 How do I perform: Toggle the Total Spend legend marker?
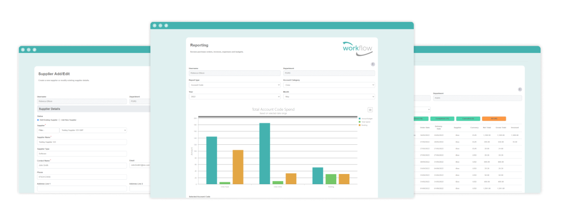click(x=360, y=122)
